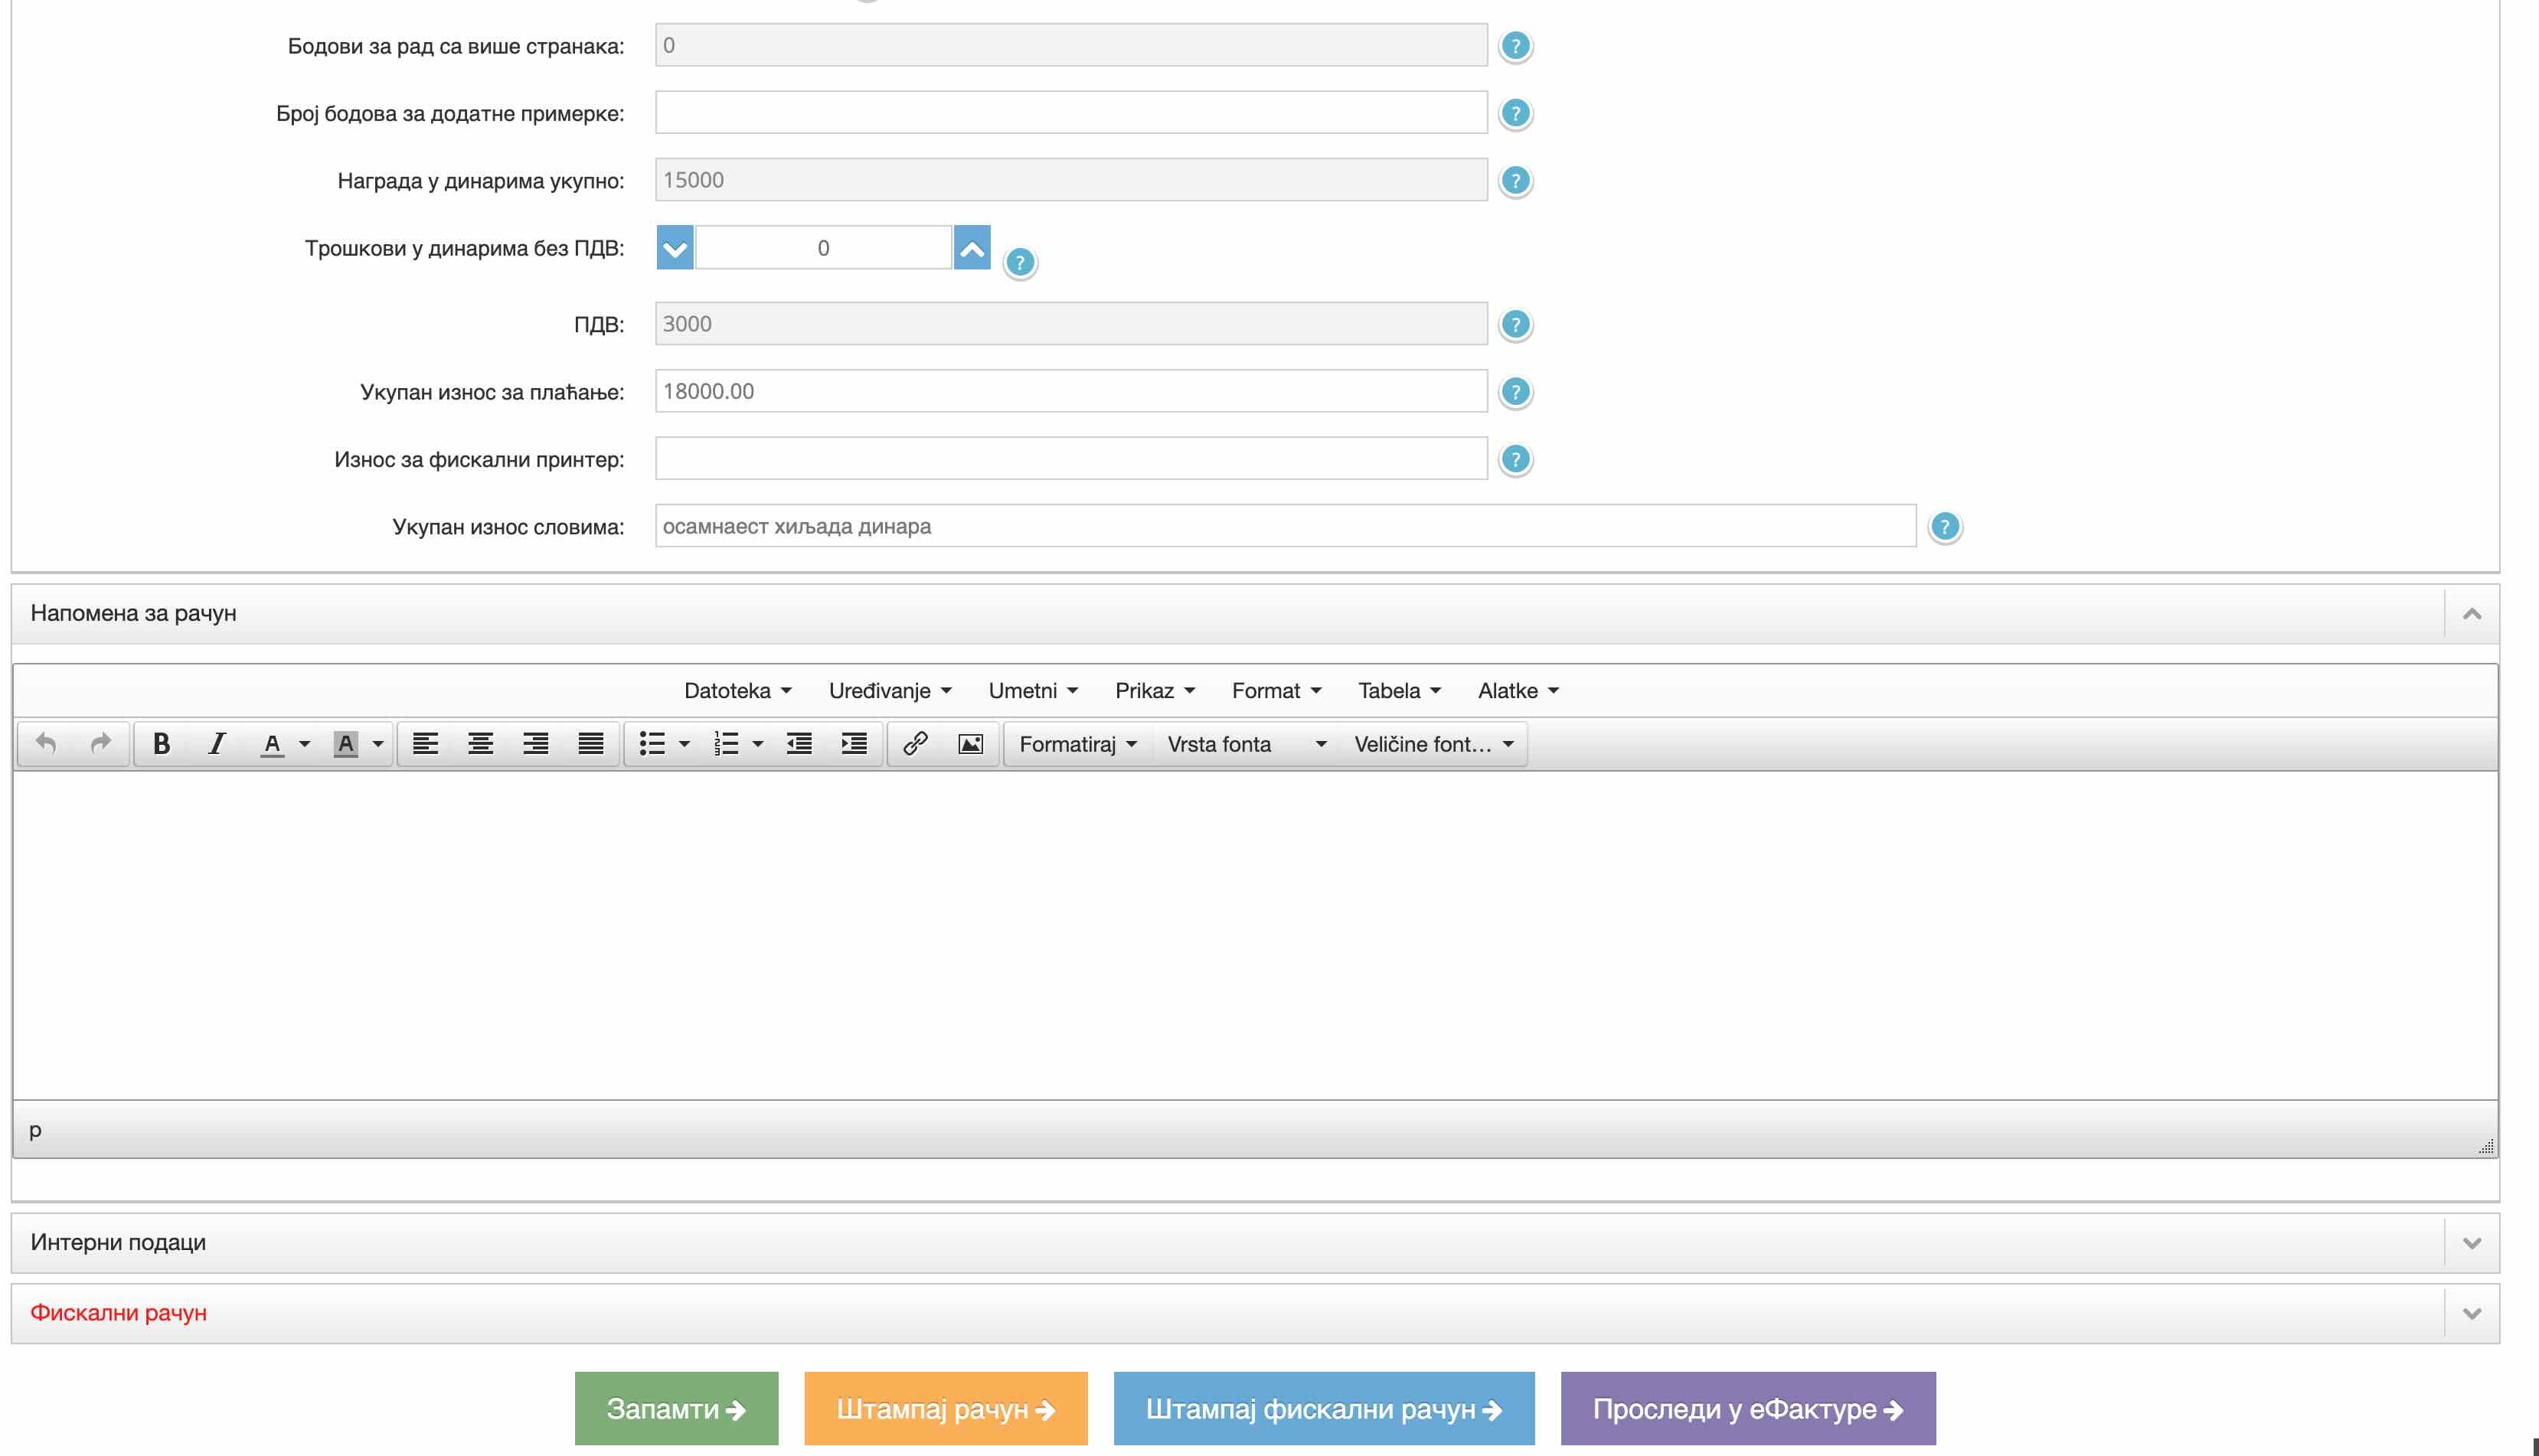Open help for Награда у динарима укупно
This screenshot has width=2539, height=1456.
pos(1515,180)
